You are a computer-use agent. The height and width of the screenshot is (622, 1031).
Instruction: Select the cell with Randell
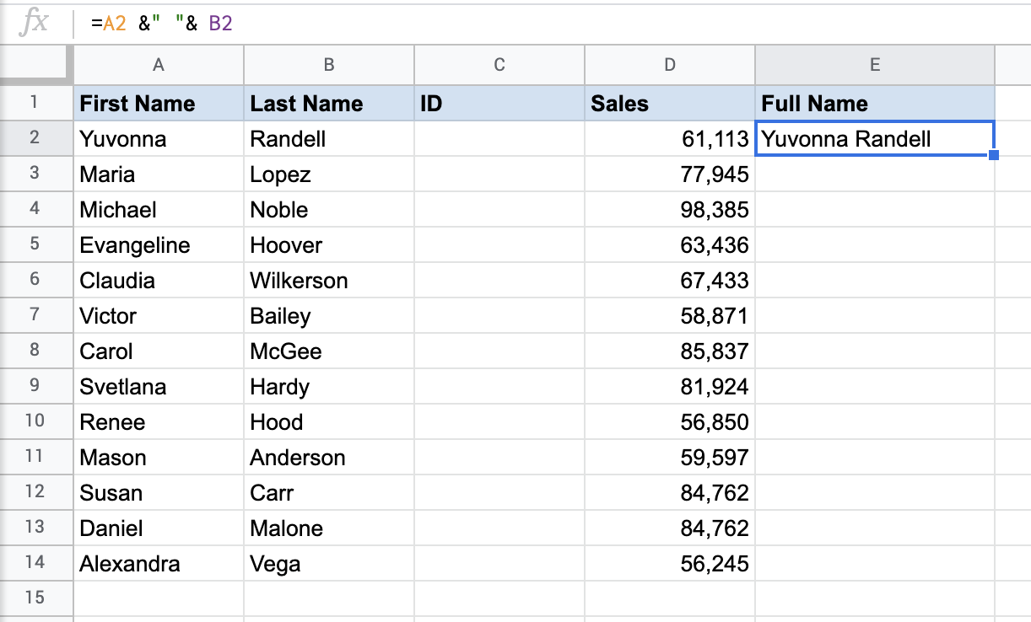[329, 138]
